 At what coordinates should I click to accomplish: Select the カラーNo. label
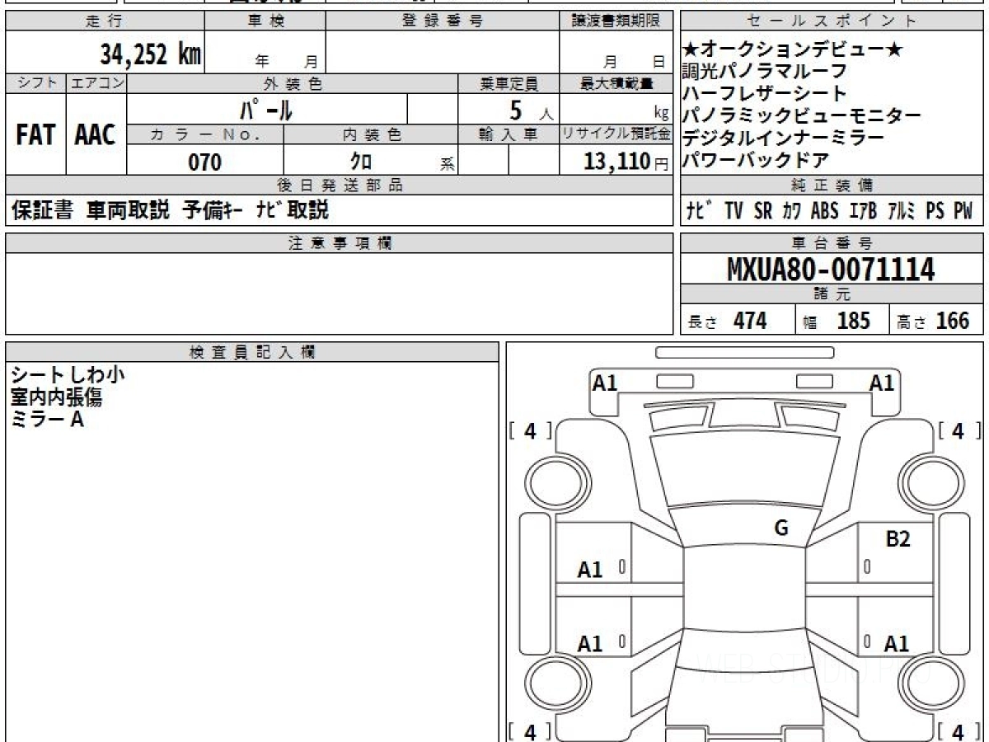click(205, 134)
